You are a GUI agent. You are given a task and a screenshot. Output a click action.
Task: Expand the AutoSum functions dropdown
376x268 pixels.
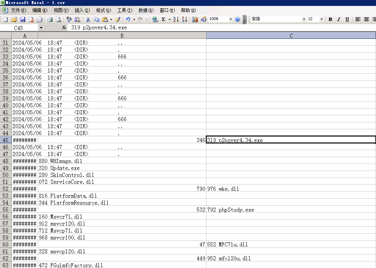[170, 19]
